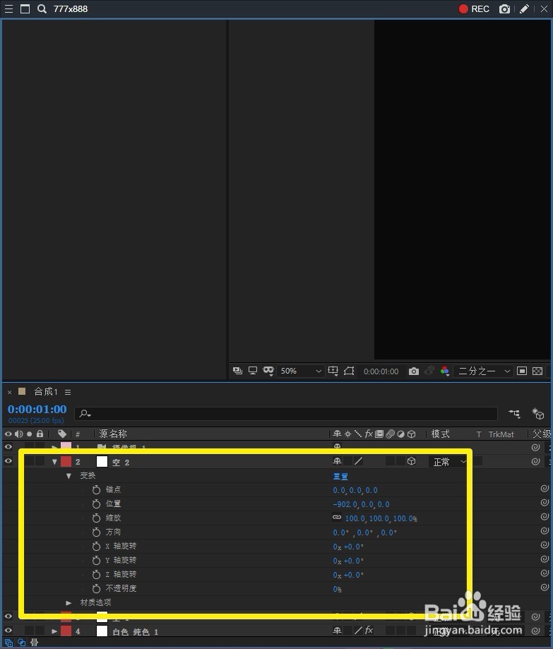This screenshot has height=649, width=553.
Task: Toggle the shy switch of 空 2
Action: tap(338, 461)
